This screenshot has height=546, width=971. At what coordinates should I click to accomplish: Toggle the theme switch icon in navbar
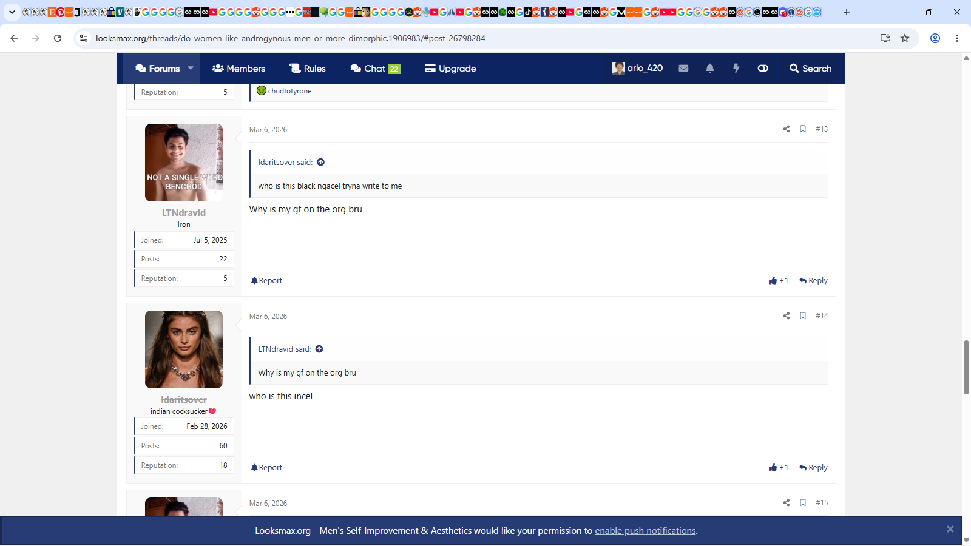pos(763,69)
